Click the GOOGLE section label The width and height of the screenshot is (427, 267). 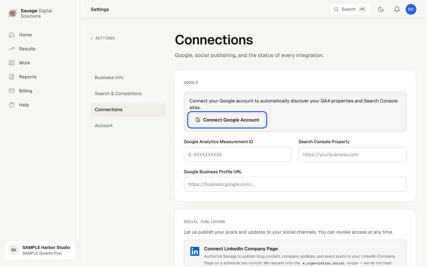[191, 83]
